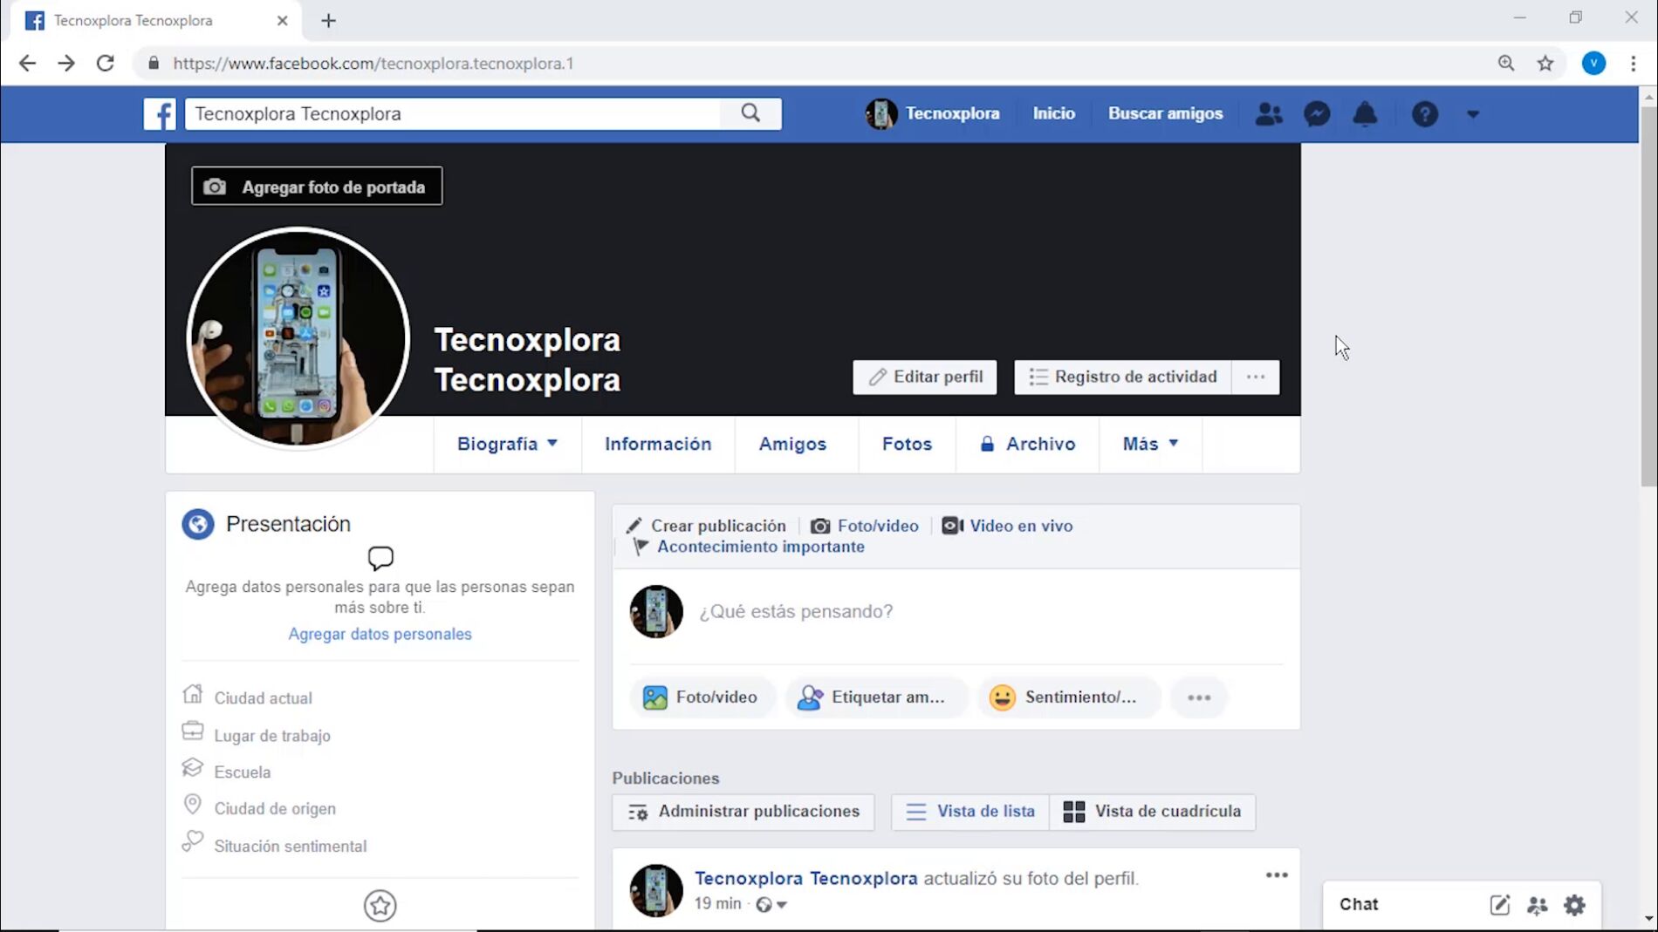1658x932 pixels.
Task: Open the post options three-dot menu
Action: click(1277, 875)
